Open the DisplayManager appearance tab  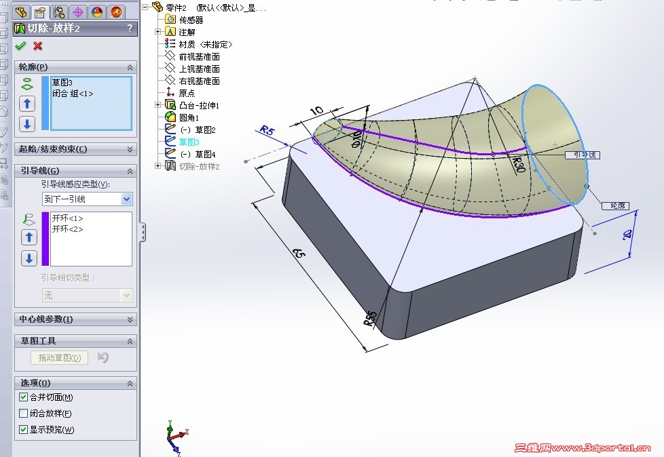97,12
